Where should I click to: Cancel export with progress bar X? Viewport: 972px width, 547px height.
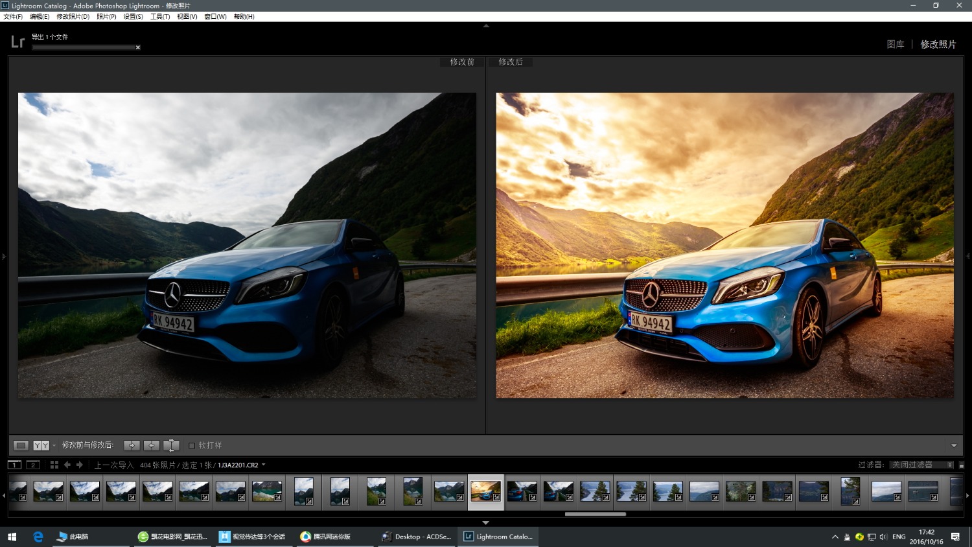tap(138, 47)
